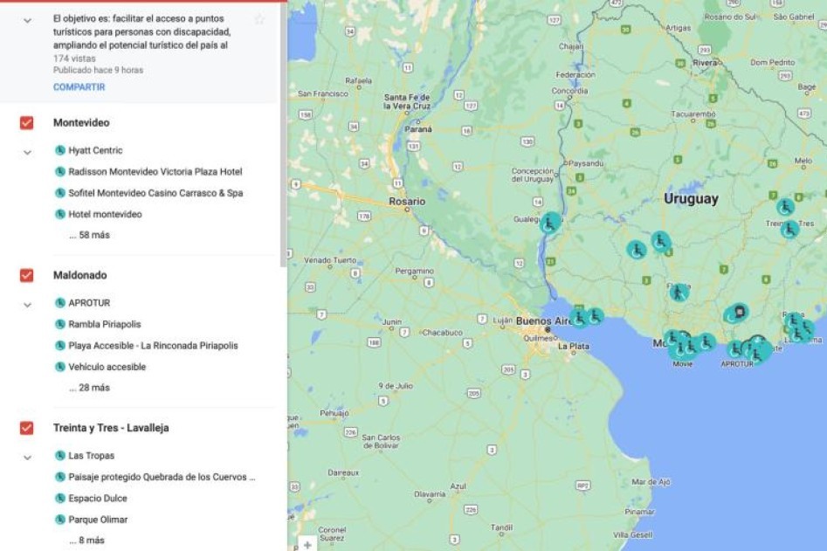The height and width of the screenshot is (551, 827).
Task: Hide the Treinta y Tres - Lavalleja layer
Action: point(27,428)
